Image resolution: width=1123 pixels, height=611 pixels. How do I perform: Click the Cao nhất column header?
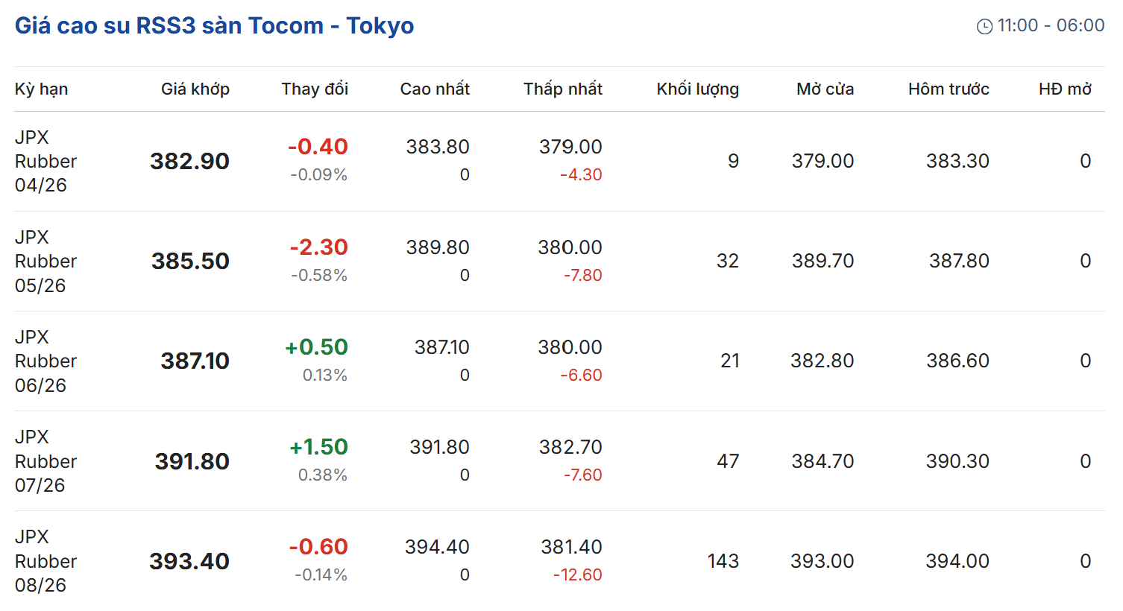click(435, 89)
